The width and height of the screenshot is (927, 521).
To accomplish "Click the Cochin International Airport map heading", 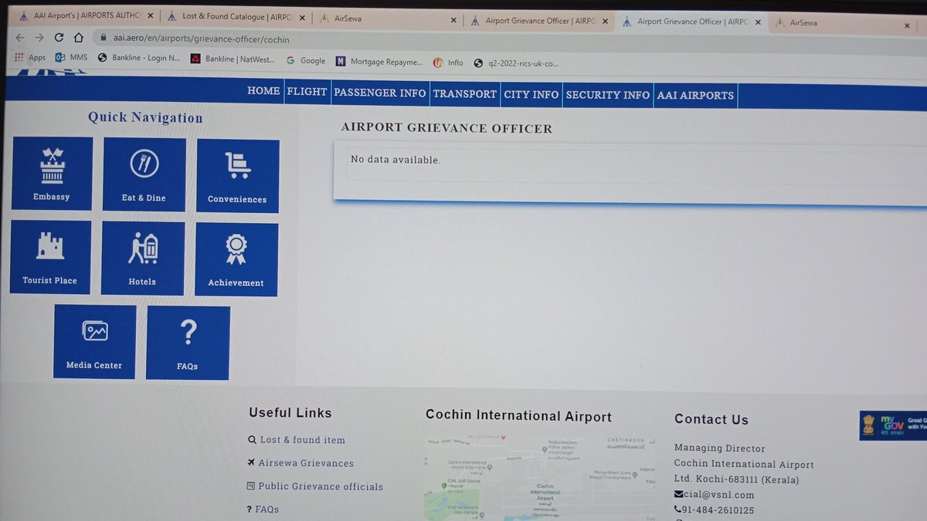I will (518, 416).
